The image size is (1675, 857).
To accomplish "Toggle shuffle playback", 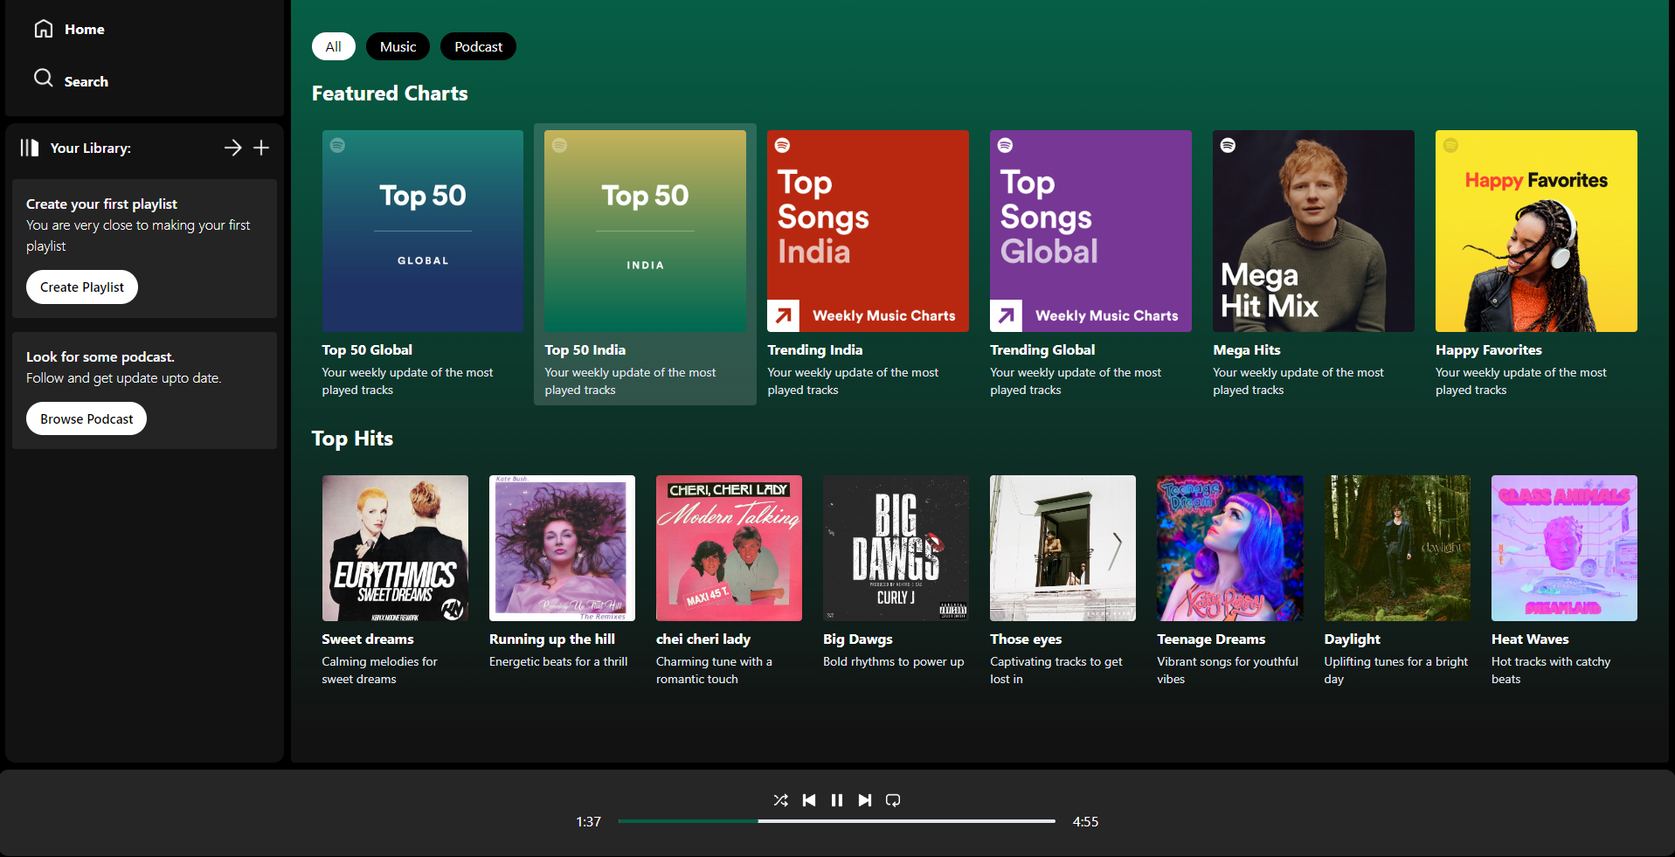I will [x=781, y=800].
